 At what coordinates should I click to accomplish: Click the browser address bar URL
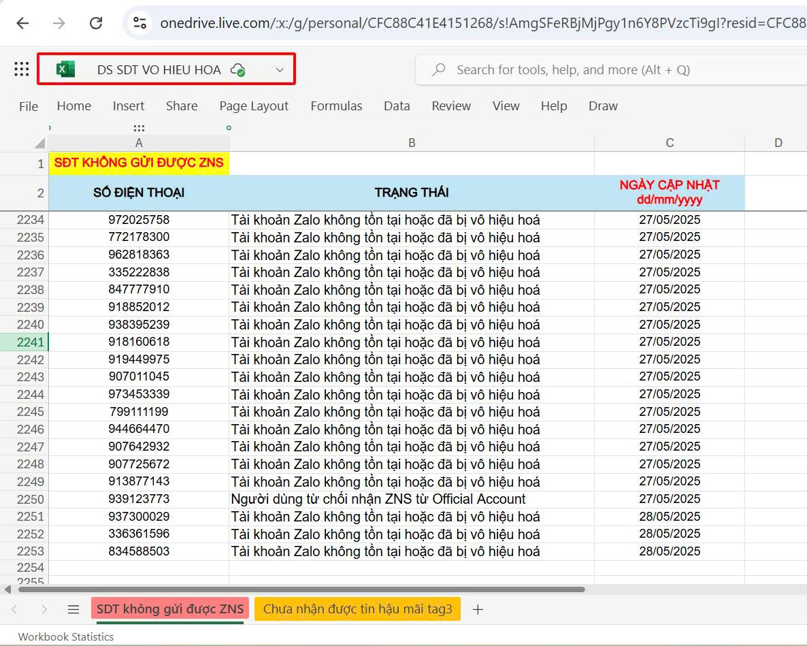pyautogui.click(x=482, y=23)
